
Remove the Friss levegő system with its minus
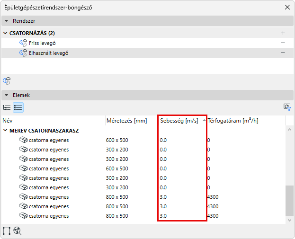click(x=283, y=43)
